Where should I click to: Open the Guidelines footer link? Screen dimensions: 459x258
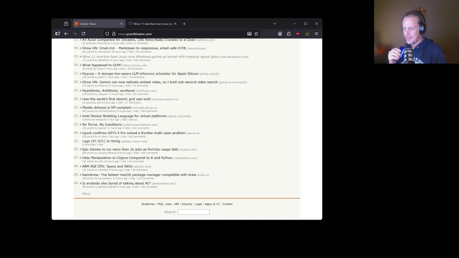point(148,204)
